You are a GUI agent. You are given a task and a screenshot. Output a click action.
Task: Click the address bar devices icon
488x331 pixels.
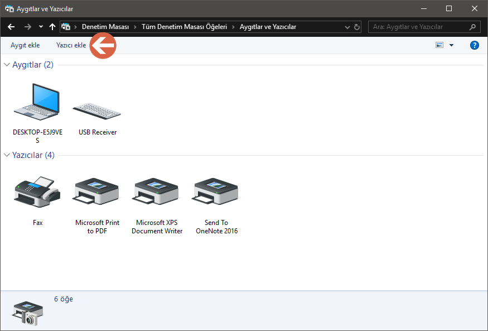tap(66, 27)
